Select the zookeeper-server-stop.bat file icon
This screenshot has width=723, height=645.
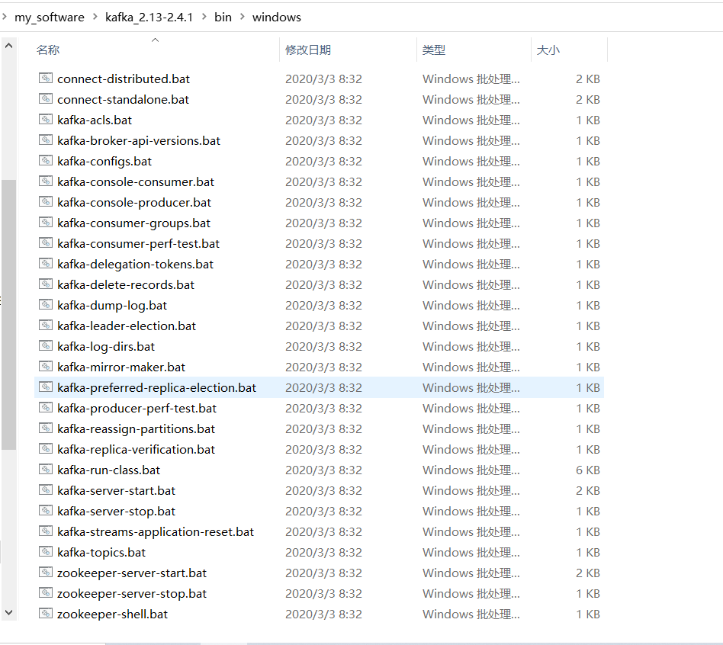(45, 593)
